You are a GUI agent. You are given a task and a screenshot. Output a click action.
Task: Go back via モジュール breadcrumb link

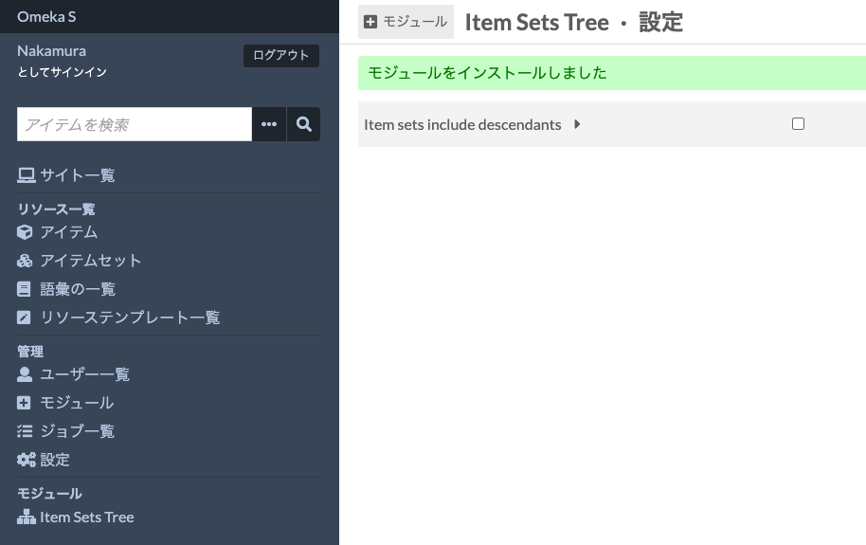406,22
